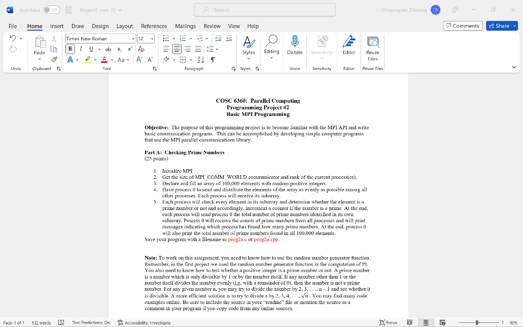
Task: Open the Share menu
Action: tap(501, 26)
